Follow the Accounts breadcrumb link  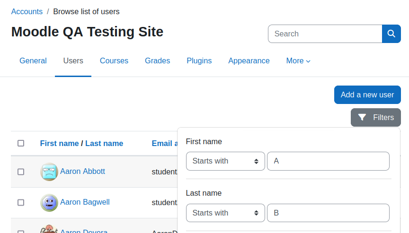(27, 11)
